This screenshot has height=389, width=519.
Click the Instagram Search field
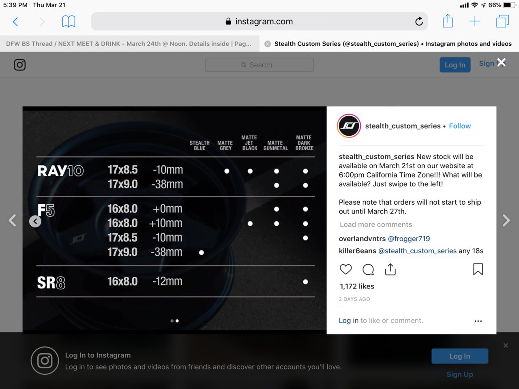tap(259, 65)
